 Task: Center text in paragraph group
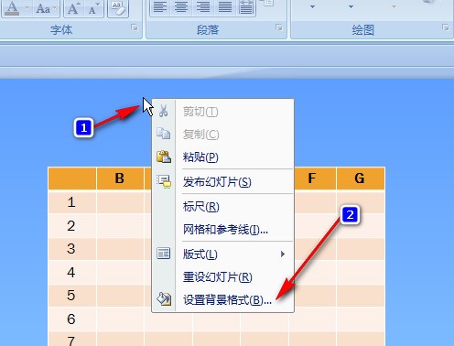click(x=181, y=7)
